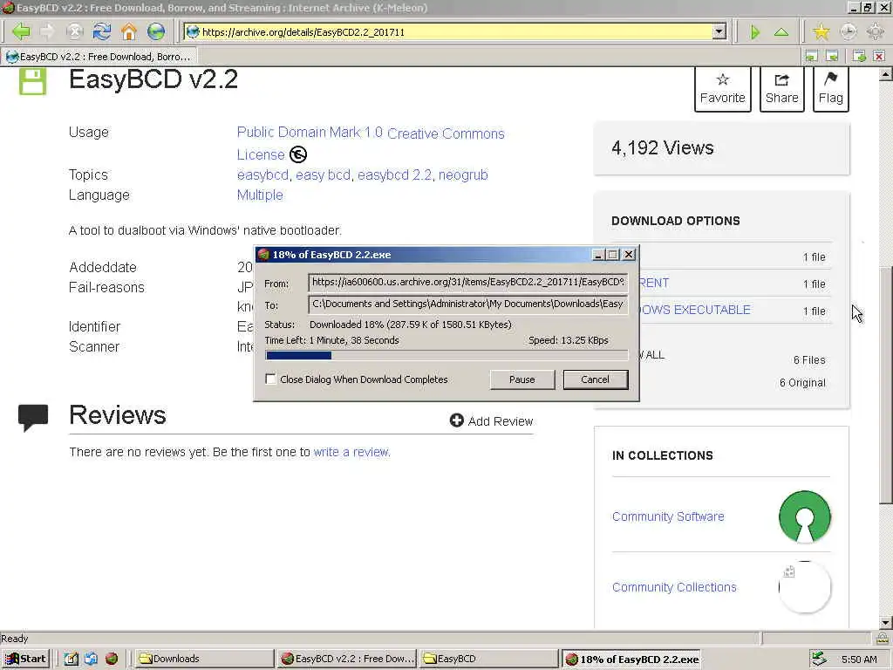Pause the EasyBCD download
This screenshot has width=893, height=670.
click(521, 379)
